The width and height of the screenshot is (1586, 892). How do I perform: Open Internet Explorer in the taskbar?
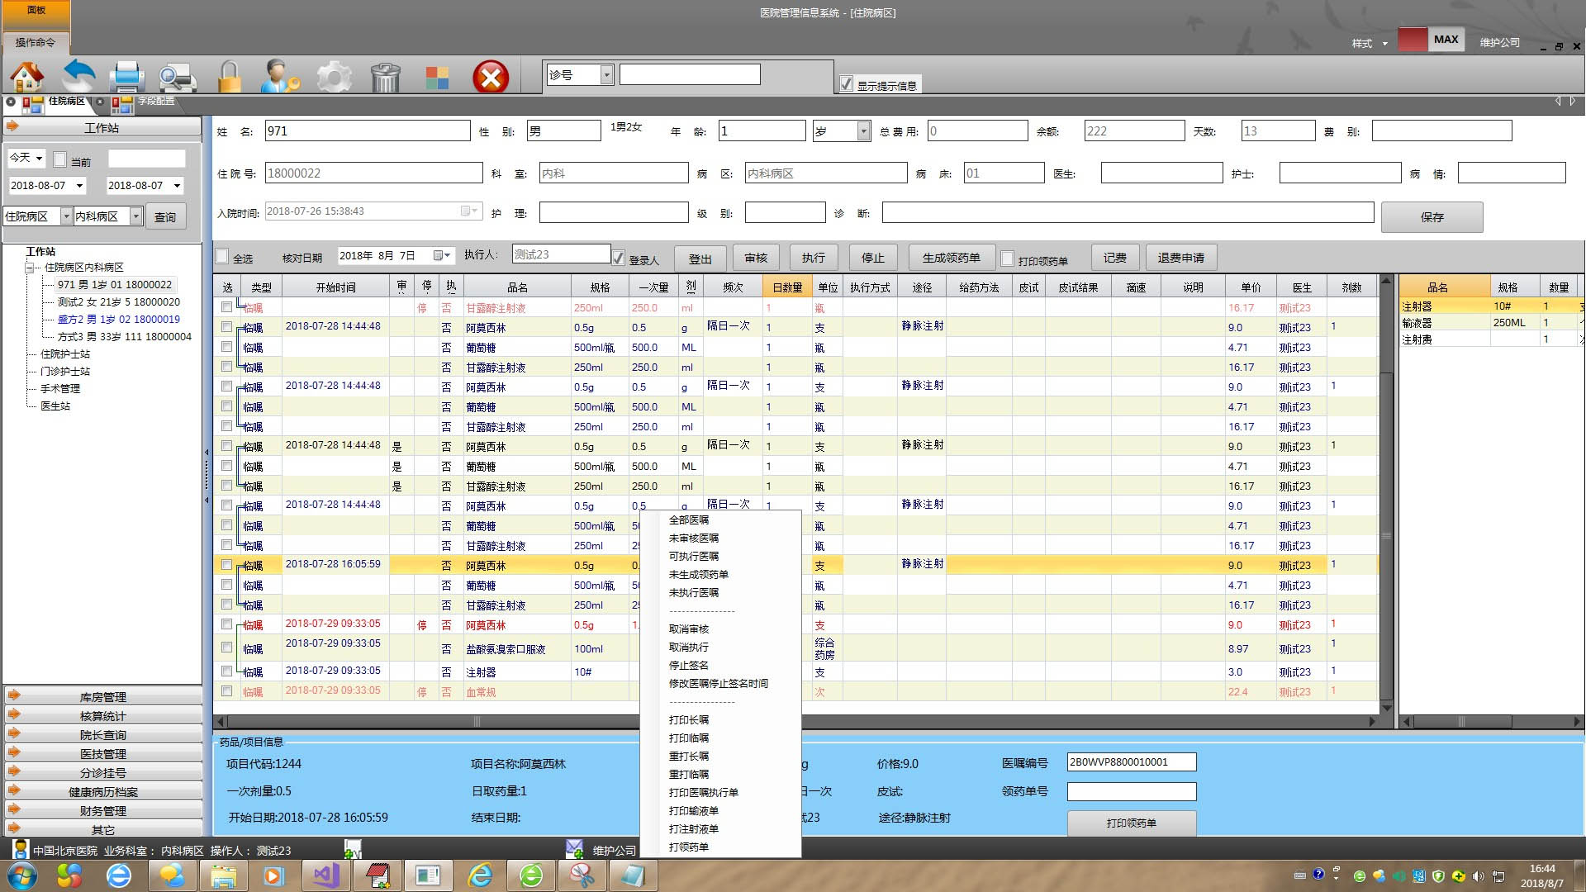(x=480, y=875)
